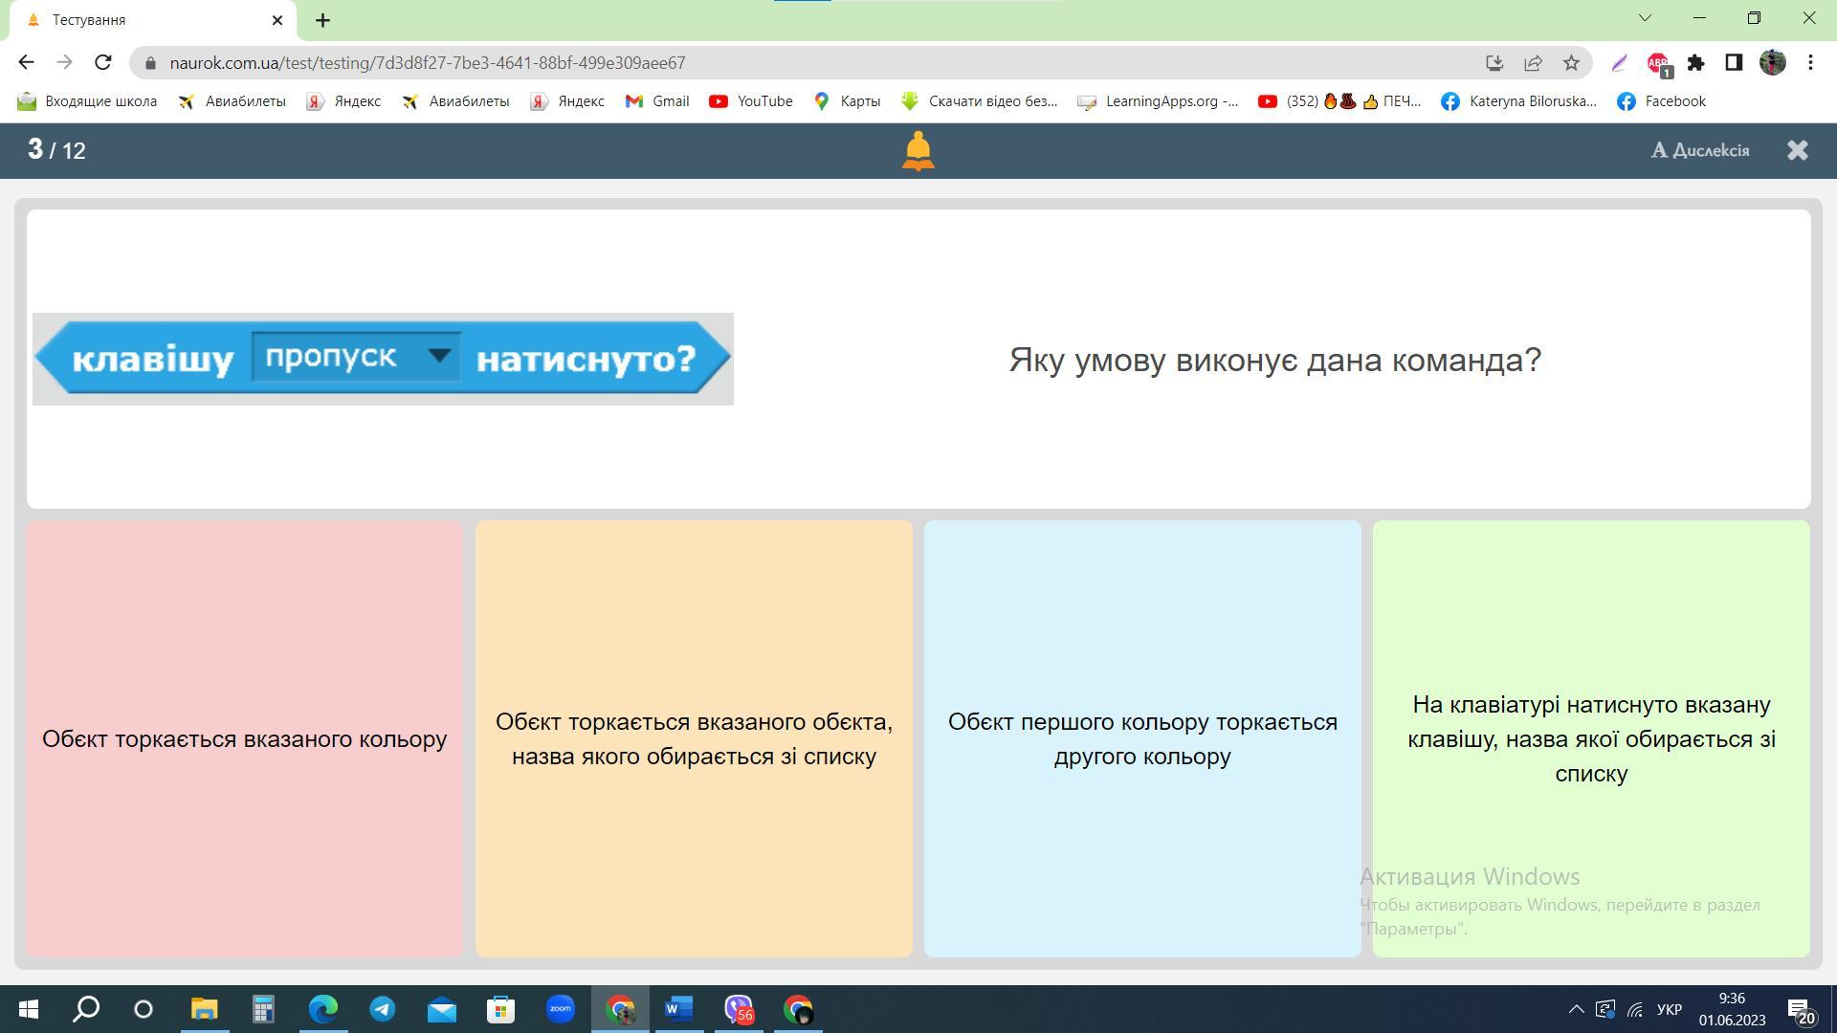Bookmark this page with star icon
Screen dimensions: 1837x1033
click(x=1571, y=63)
